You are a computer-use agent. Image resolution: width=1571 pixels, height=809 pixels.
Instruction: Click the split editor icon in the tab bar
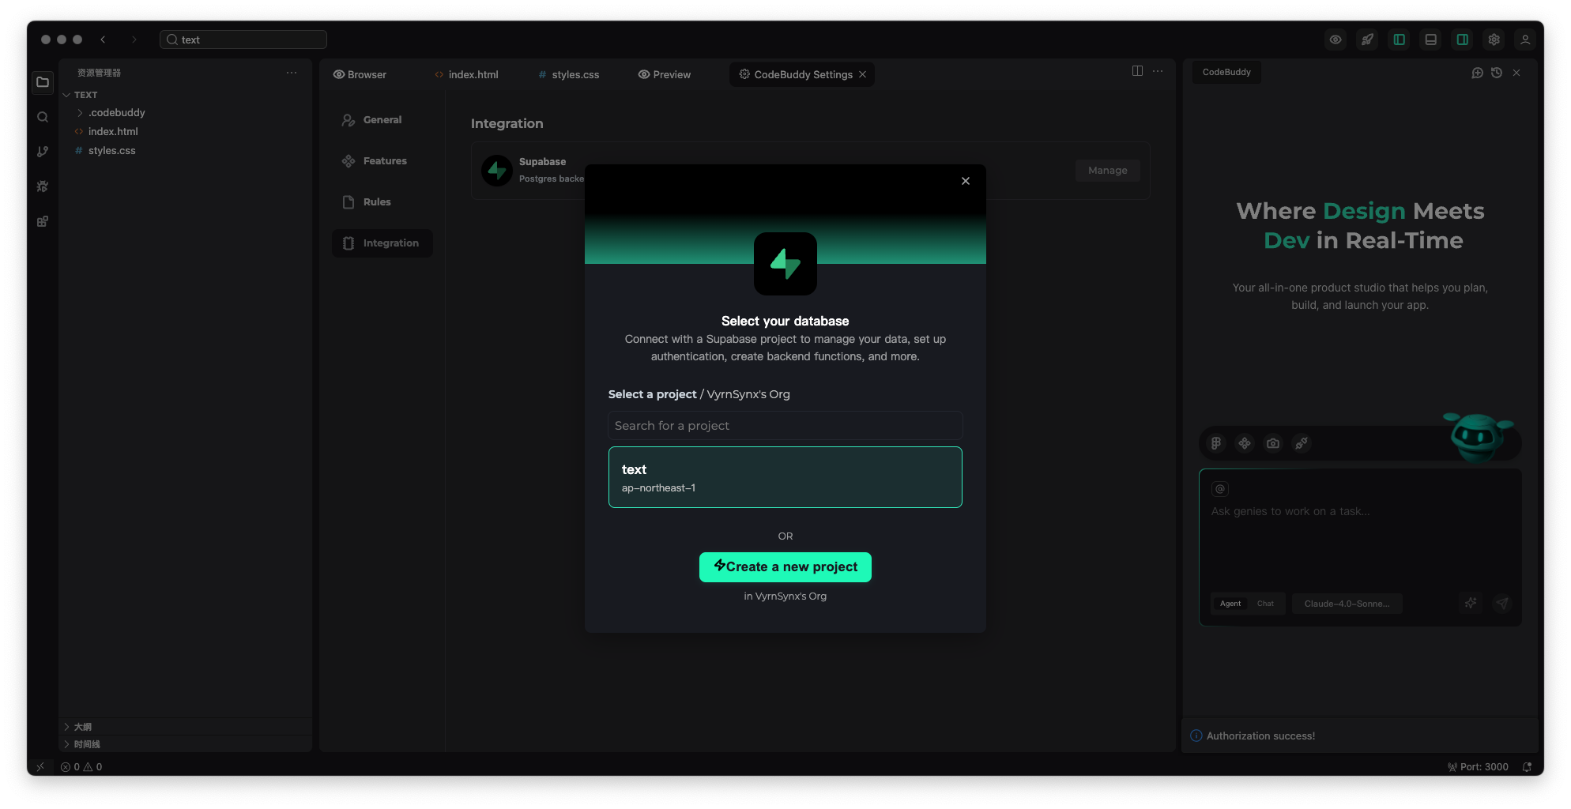1137,71
